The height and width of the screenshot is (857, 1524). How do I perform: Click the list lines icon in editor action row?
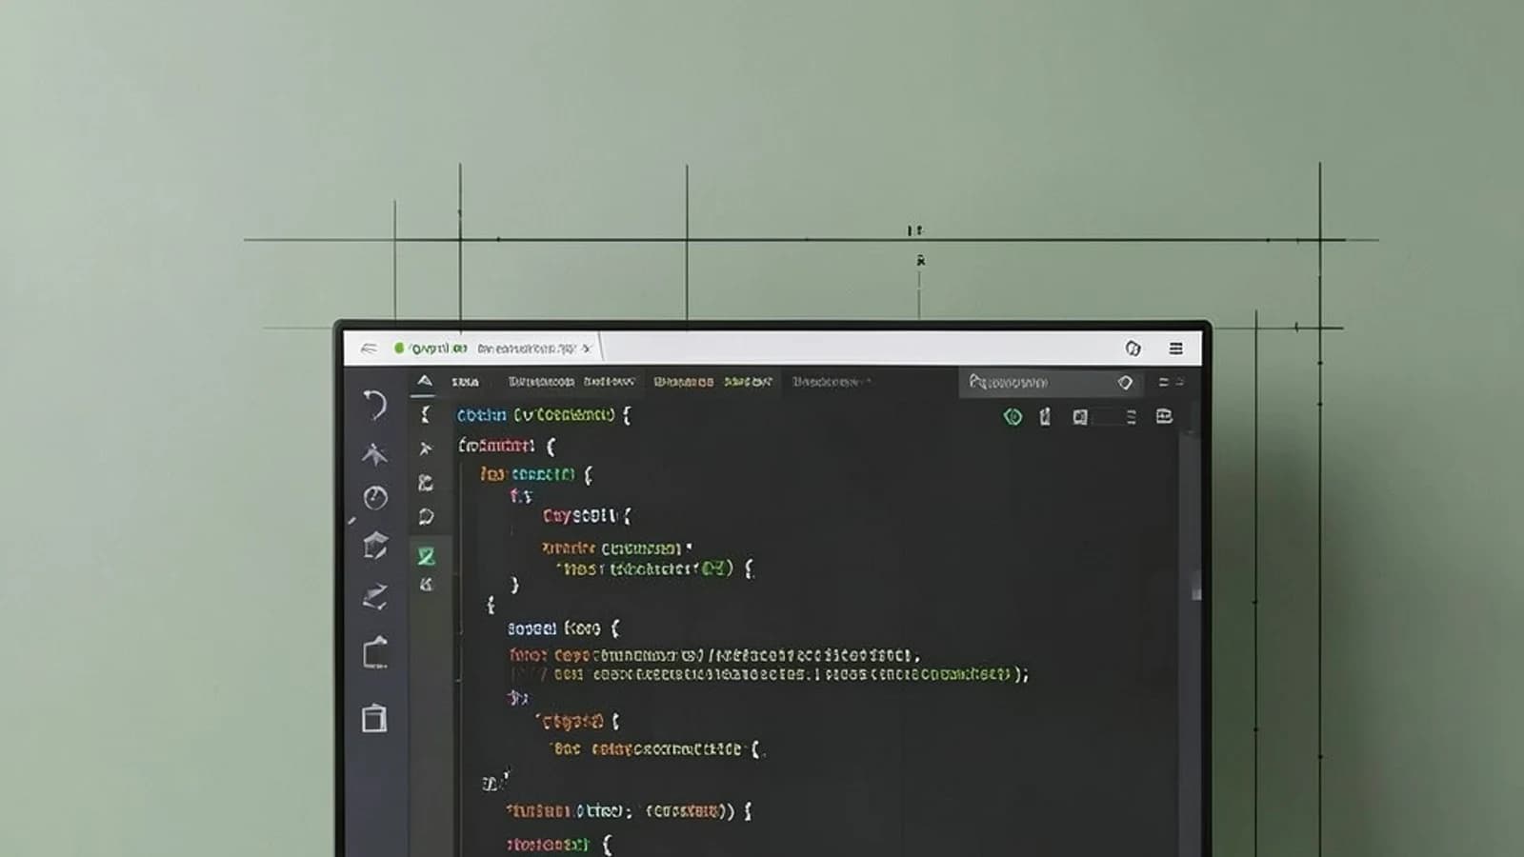pyautogui.click(x=1131, y=417)
